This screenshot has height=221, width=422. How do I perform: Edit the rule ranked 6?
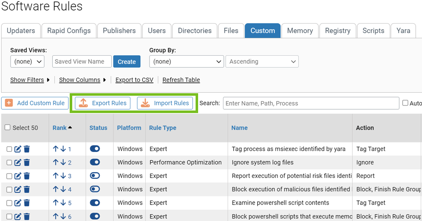click(18, 216)
